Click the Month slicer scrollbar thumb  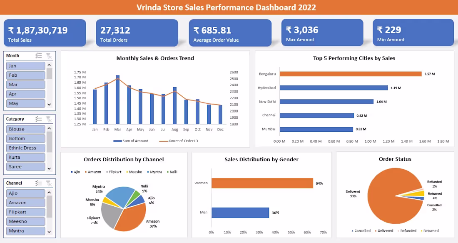[49, 74]
